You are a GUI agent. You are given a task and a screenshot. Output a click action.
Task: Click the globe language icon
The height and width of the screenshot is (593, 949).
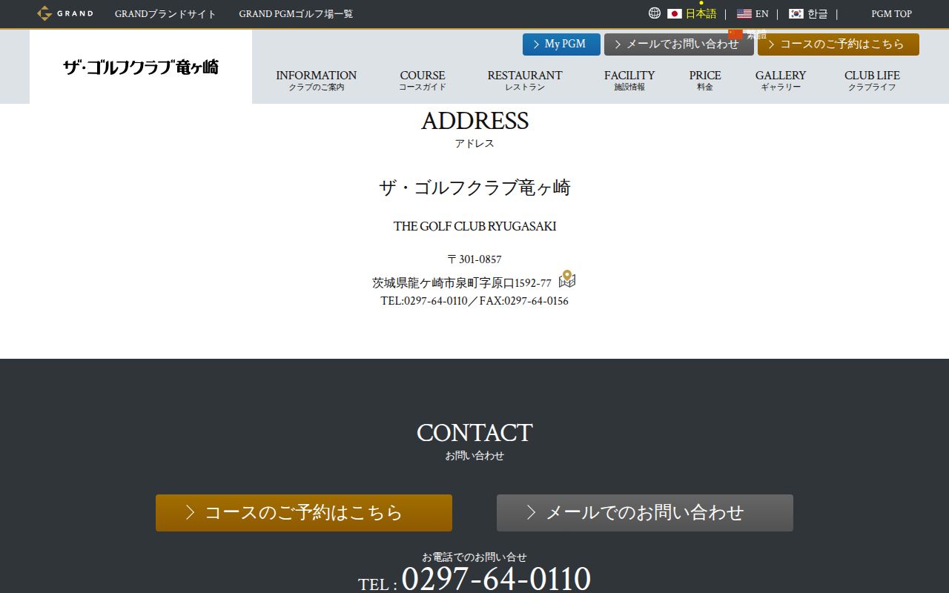tap(655, 13)
